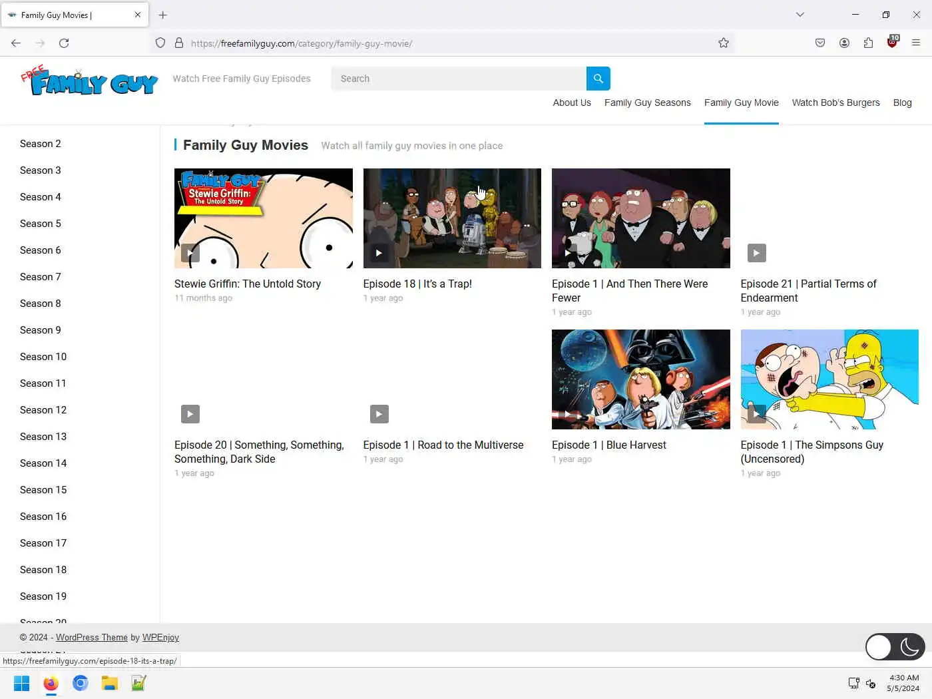Image resolution: width=932 pixels, height=699 pixels.
Task: Open Season 5 in sidebar
Action: (41, 224)
